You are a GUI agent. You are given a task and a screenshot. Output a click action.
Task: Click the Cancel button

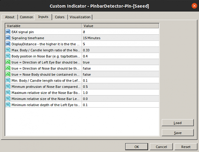[161, 147]
